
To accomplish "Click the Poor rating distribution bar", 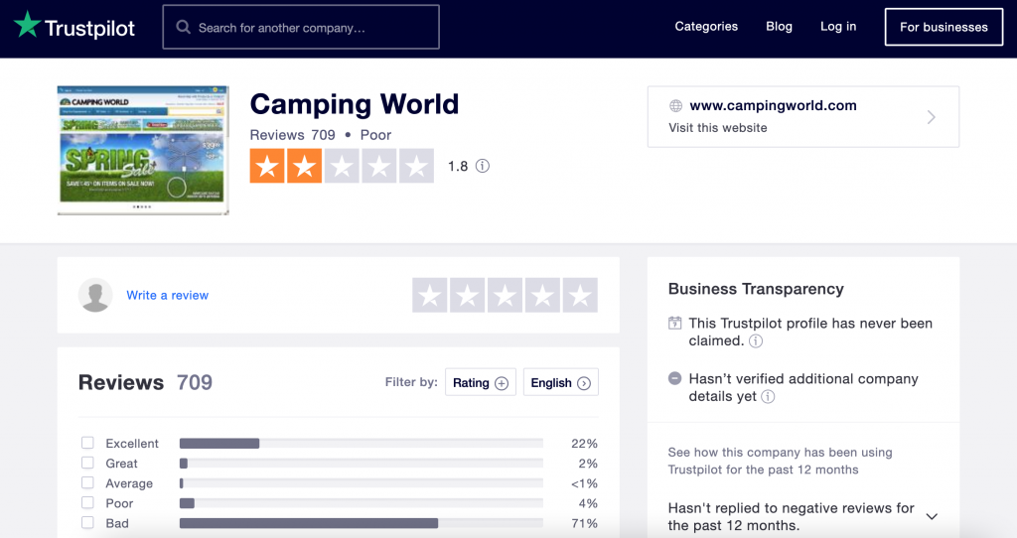I will tap(361, 503).
